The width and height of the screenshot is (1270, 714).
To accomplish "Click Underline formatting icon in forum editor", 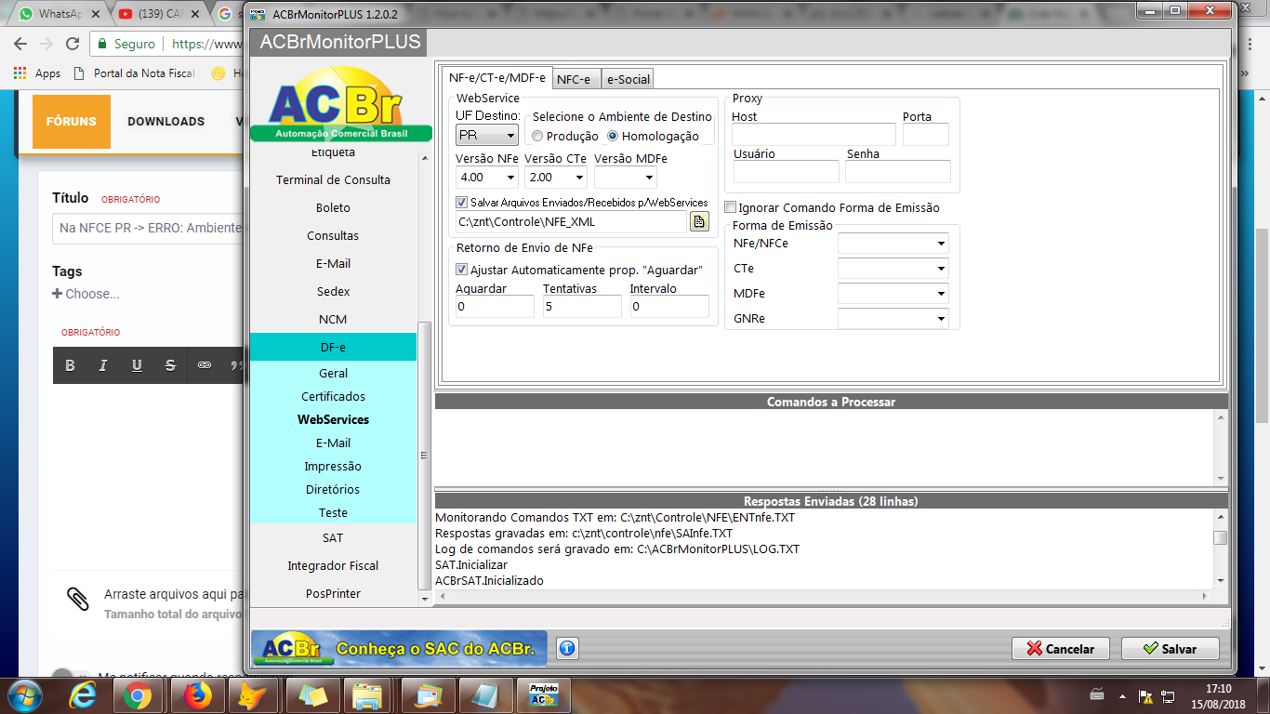I will coord(137,365).
